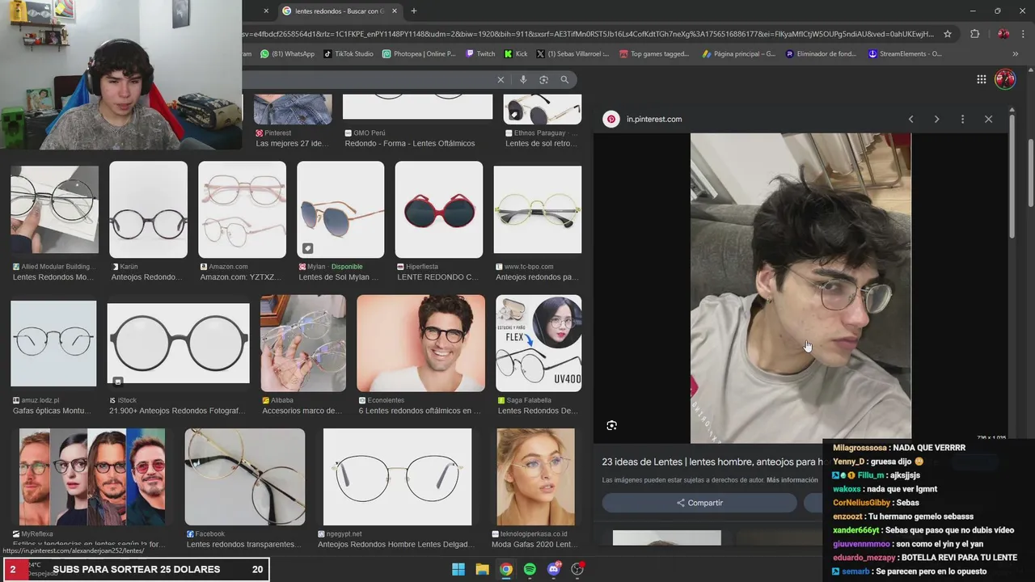
Task: Click the large Pinterest preview image
Action: point(801,288)
